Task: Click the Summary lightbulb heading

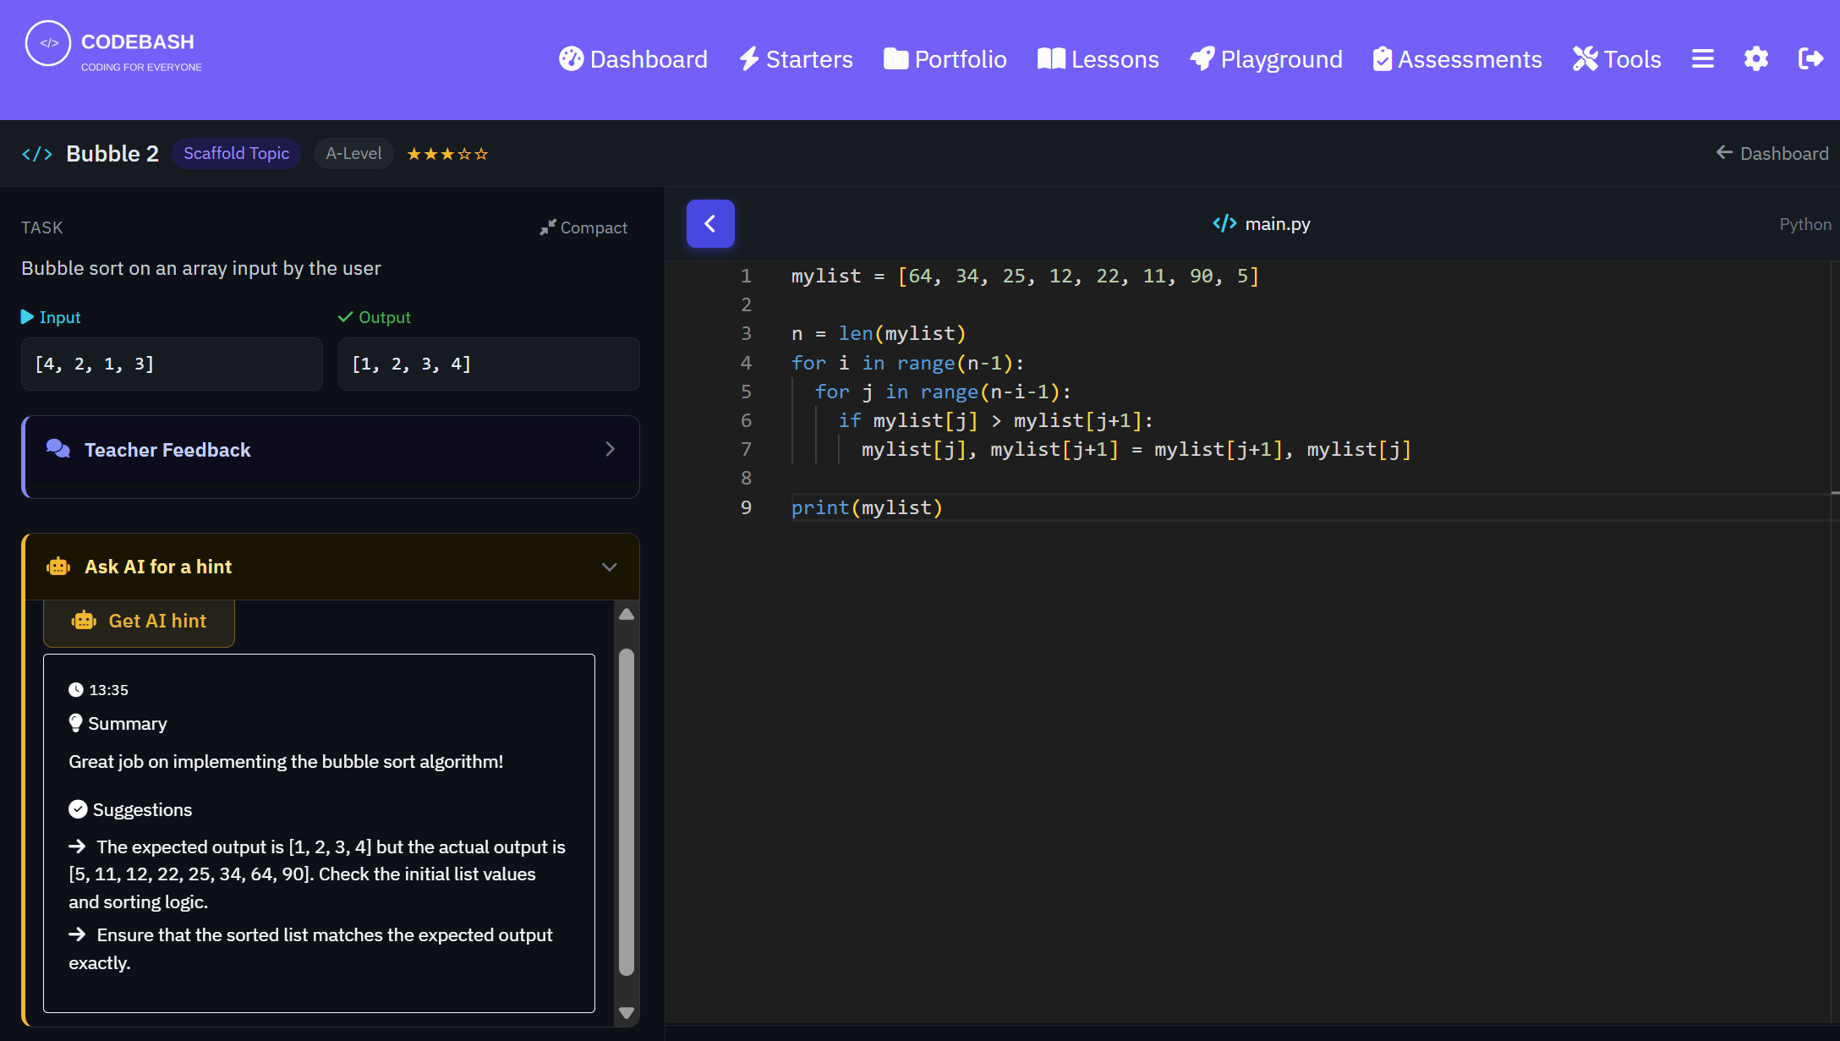Action: 118,724
